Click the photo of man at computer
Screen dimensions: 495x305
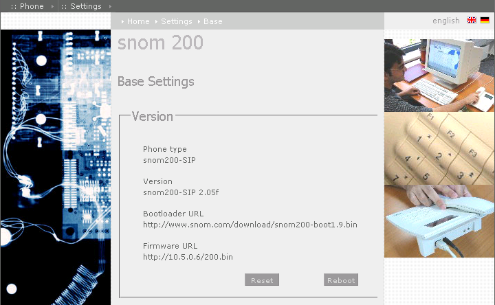439,75
